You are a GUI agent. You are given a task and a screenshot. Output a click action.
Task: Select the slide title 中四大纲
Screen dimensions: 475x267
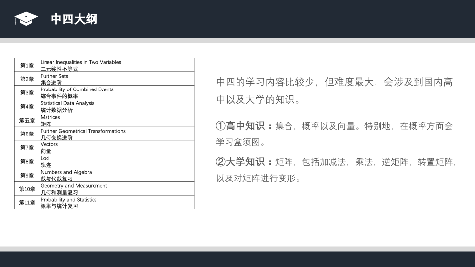click(74, 19)
